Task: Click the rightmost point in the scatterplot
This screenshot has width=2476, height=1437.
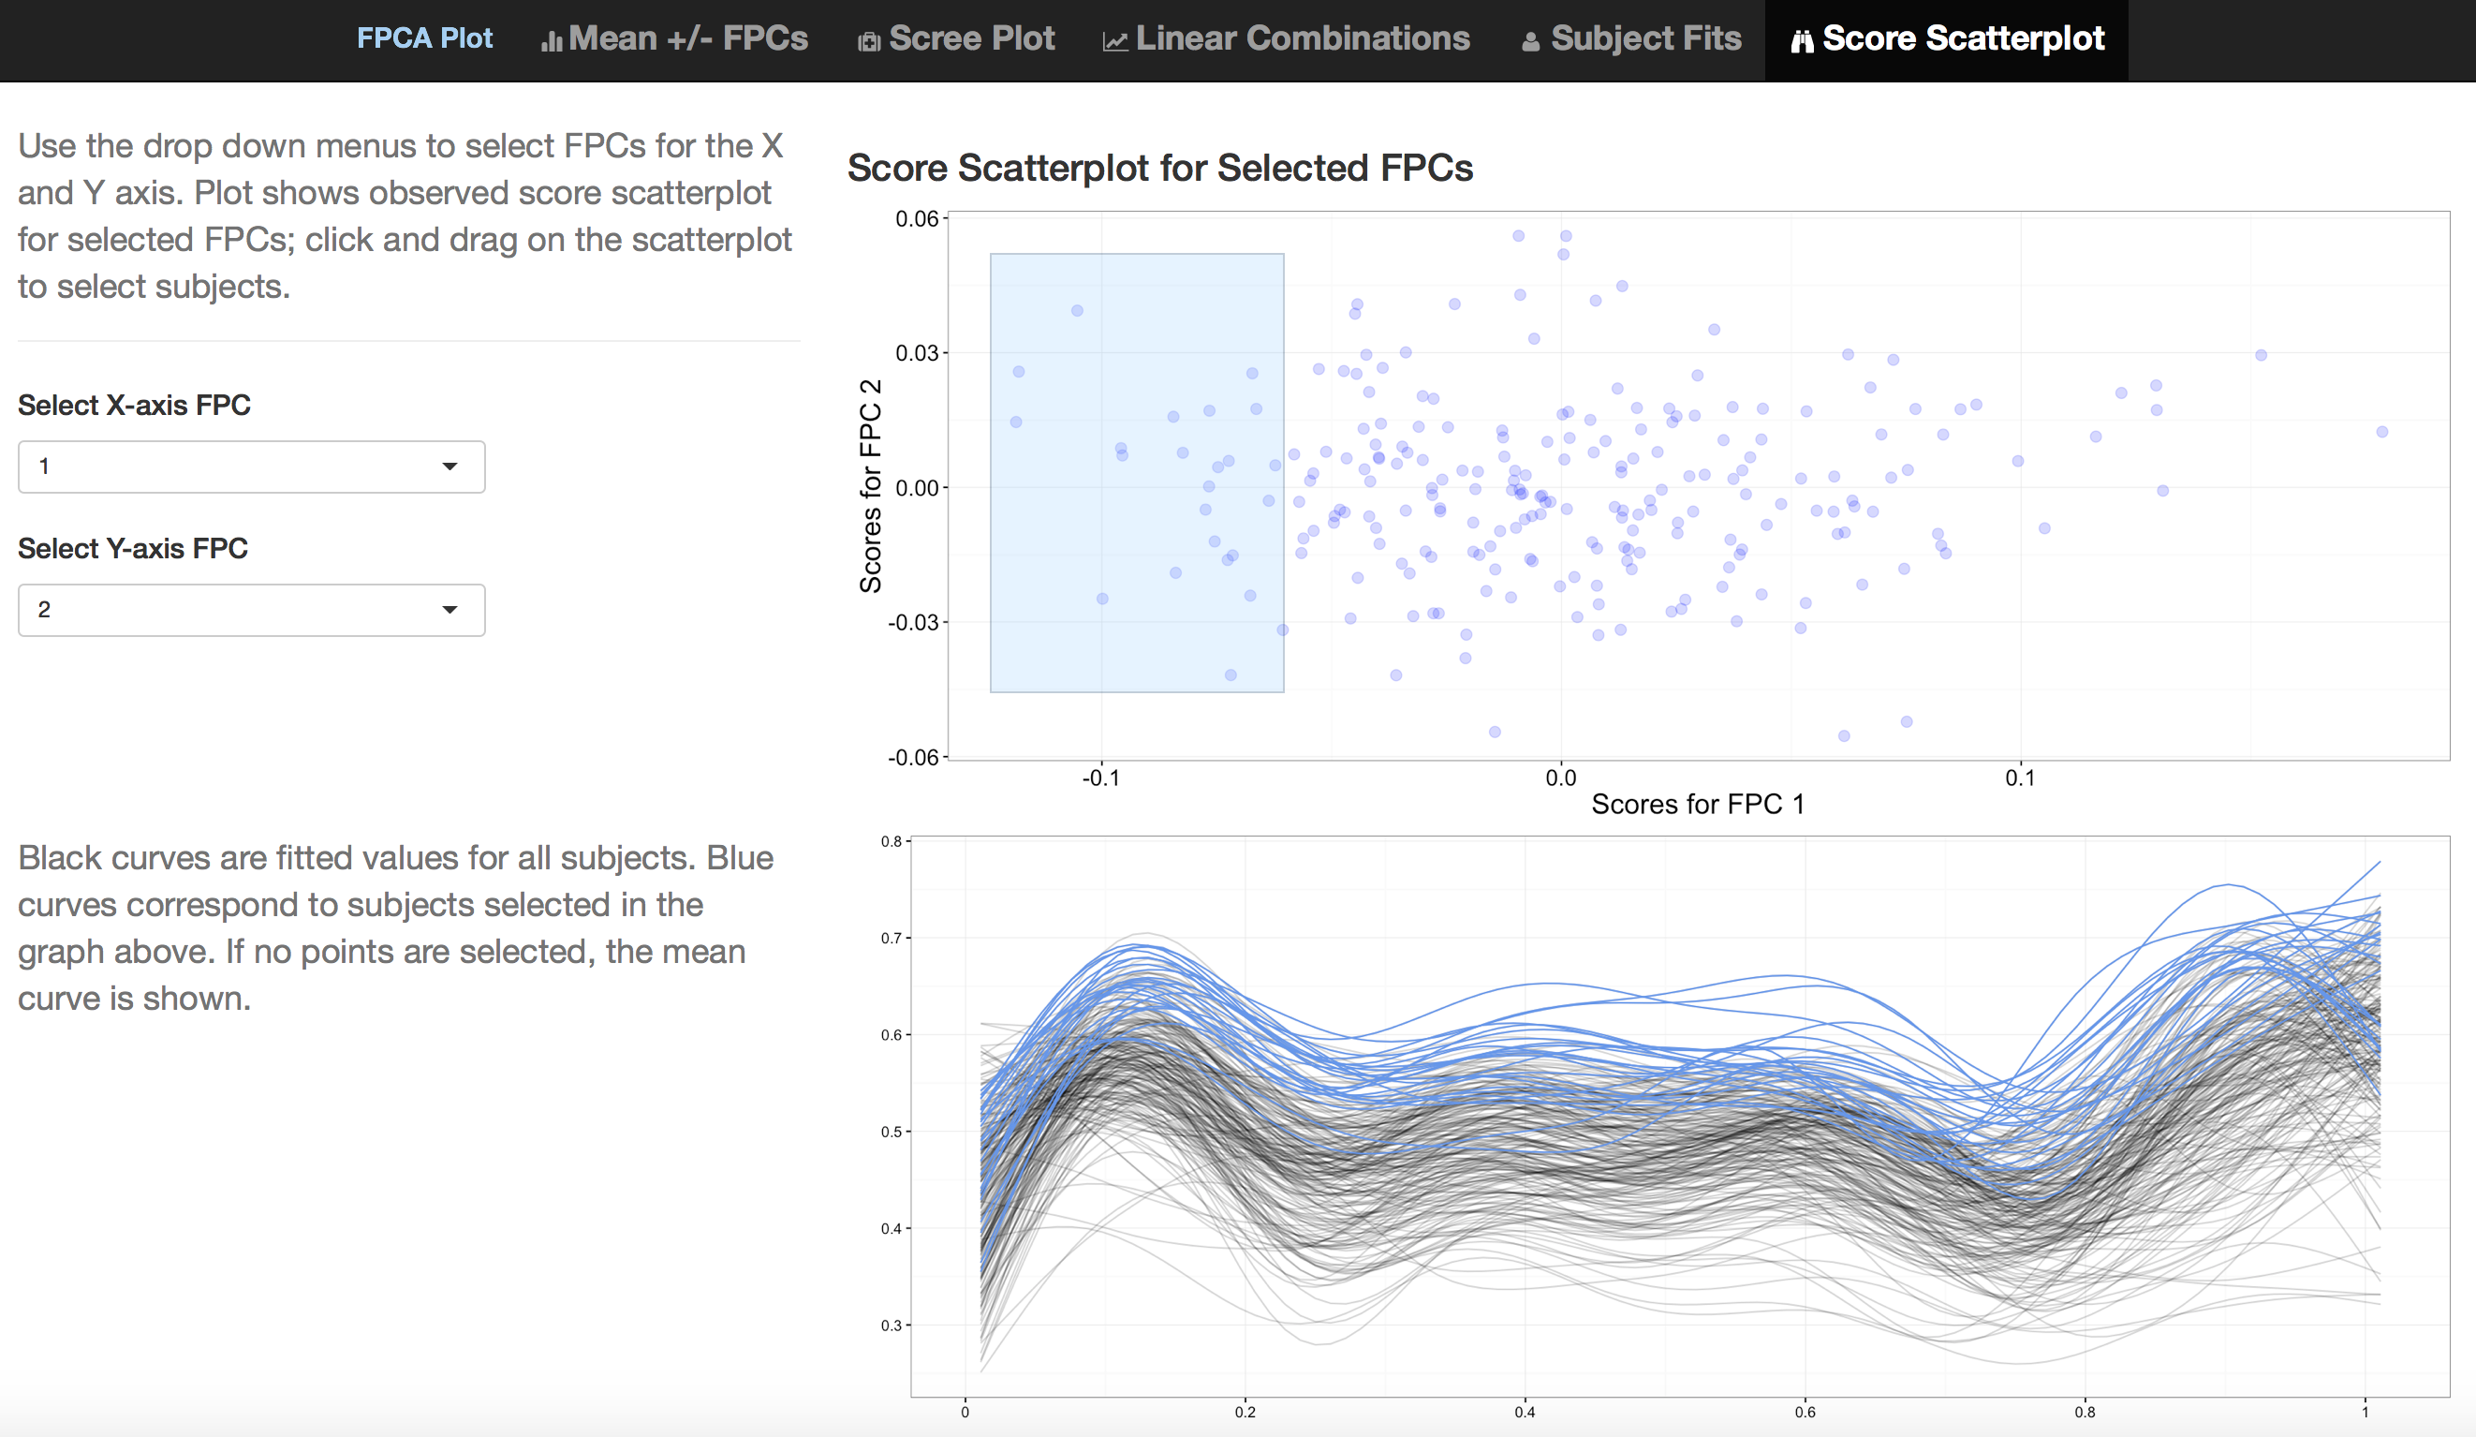Action: [2381, 432]
